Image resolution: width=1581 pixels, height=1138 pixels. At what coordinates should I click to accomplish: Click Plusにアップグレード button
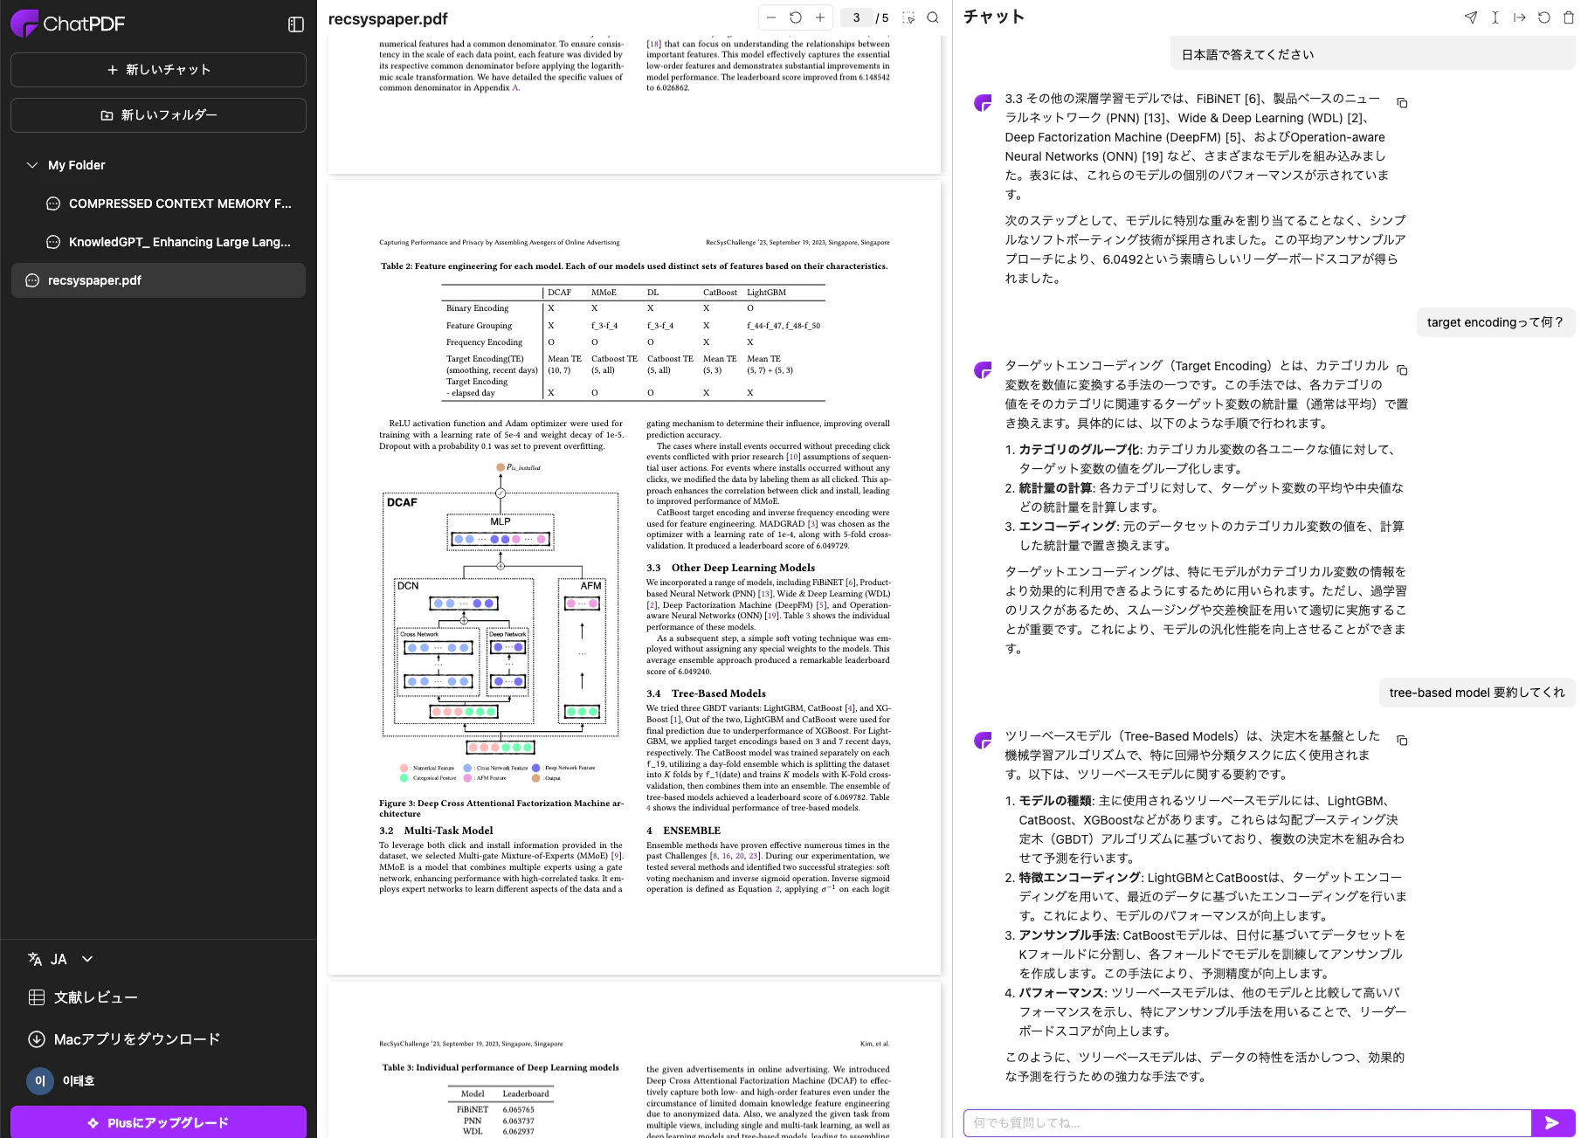[x=158, y=1122]
